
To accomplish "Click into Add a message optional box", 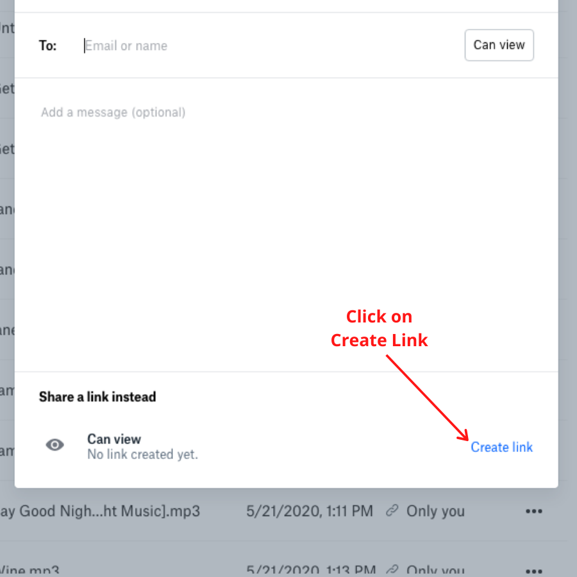I will [x=286, y=224].
